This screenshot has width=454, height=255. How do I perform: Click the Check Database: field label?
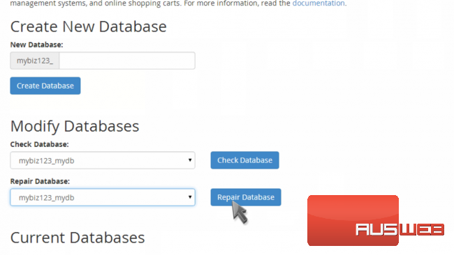click(x=39, y=144)
